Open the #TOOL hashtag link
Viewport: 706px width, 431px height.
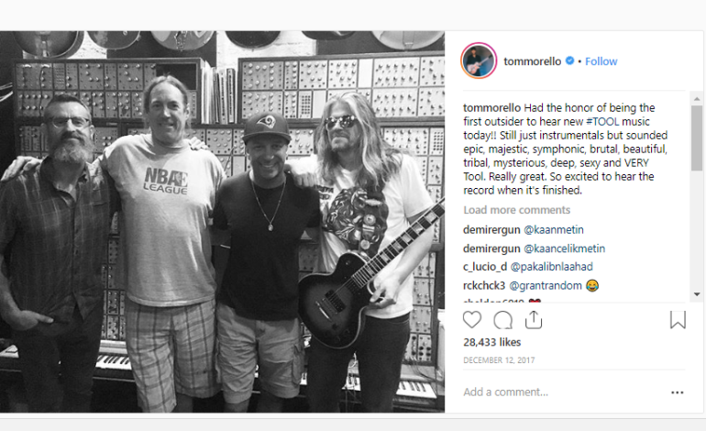click(x=602, y=122)
